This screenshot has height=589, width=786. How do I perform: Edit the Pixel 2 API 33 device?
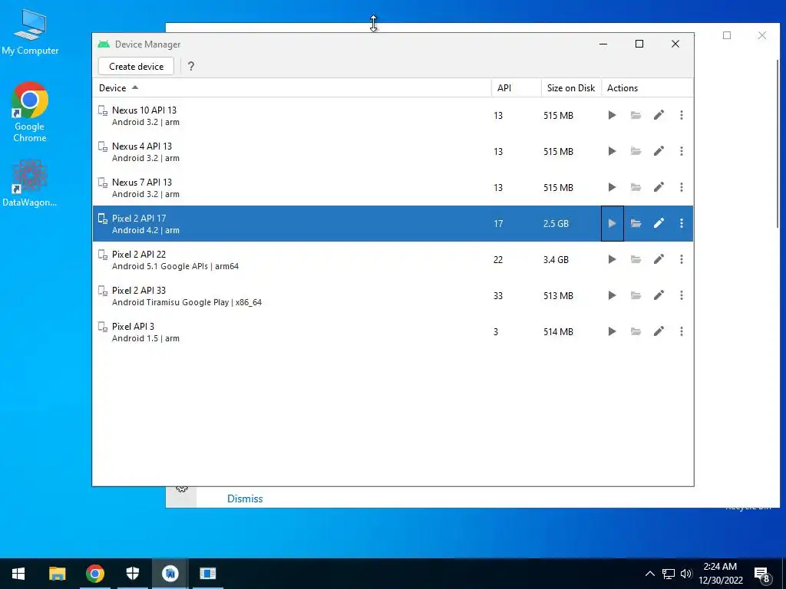tap(659, 295)
